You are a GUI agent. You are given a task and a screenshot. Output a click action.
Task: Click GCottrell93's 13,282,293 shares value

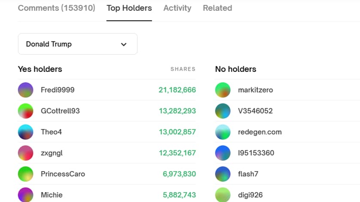(x=177, y=111)
